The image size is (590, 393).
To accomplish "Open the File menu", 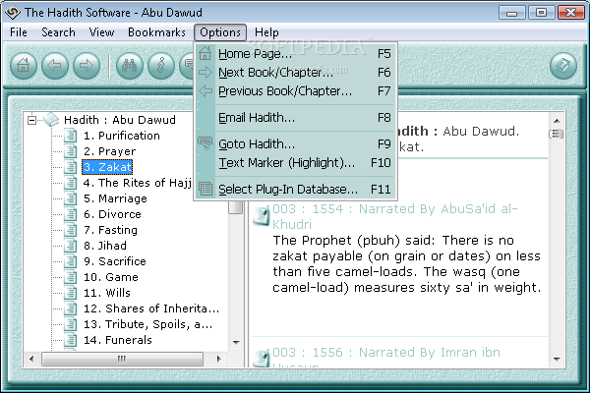I will tap(19, 32).
